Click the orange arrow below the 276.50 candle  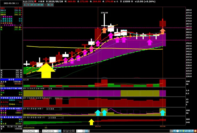click(x=104, y=30)
